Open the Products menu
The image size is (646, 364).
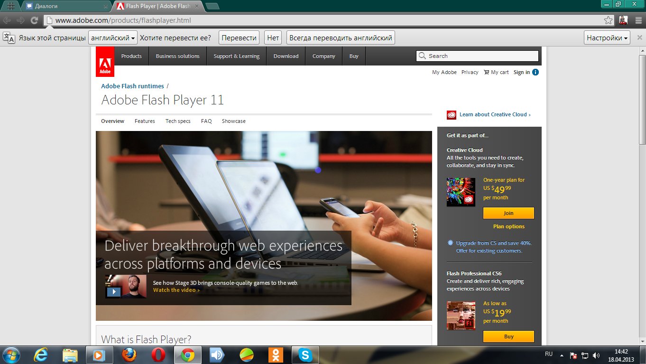[x=131, y=56]
